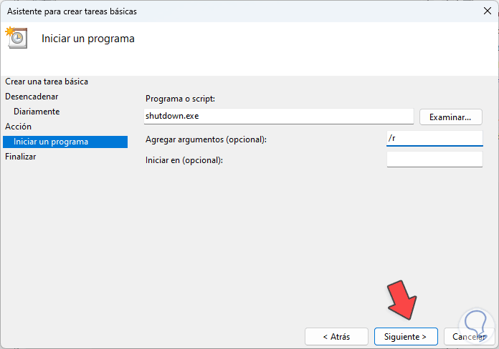The height and width of the screenshot is (349, 499).
Task: Focus the arguments field containing /r
Action: tap(434, 138)
